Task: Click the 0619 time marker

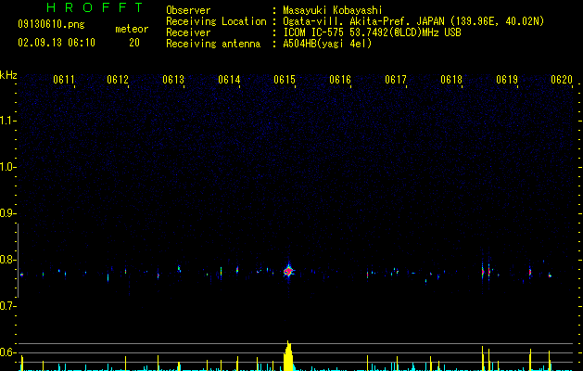Action: (507, 80)
